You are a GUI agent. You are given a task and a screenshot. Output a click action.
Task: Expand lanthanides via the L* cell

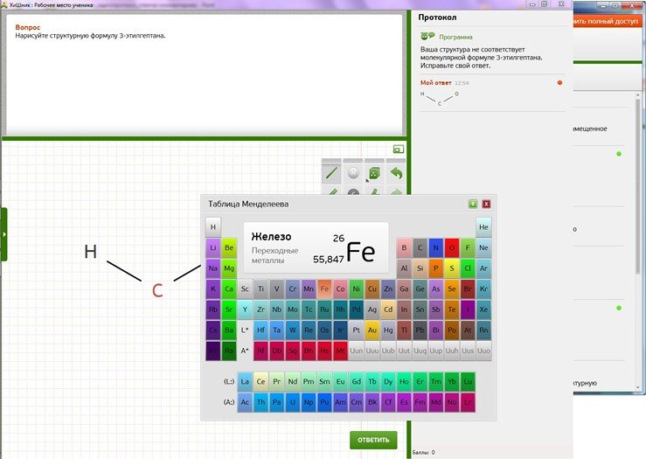pyautogui.click(x=245, y=330)
